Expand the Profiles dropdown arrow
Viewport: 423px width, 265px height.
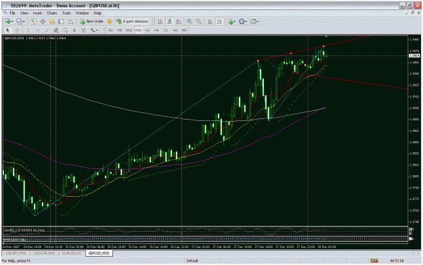tap(24, 22)
